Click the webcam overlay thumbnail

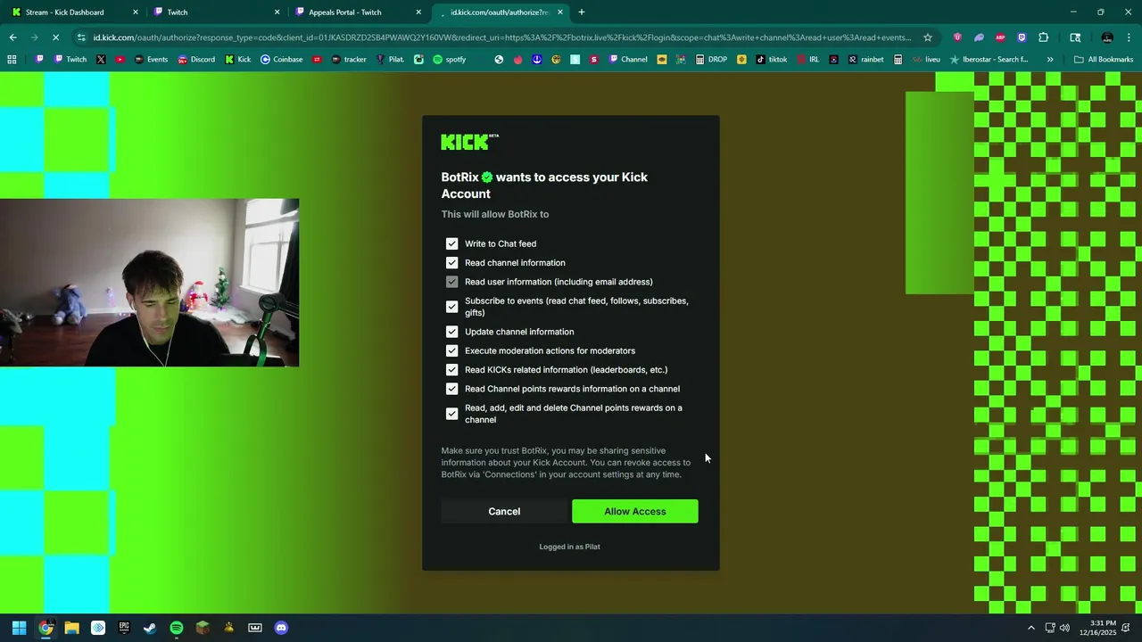coord(149,283)
